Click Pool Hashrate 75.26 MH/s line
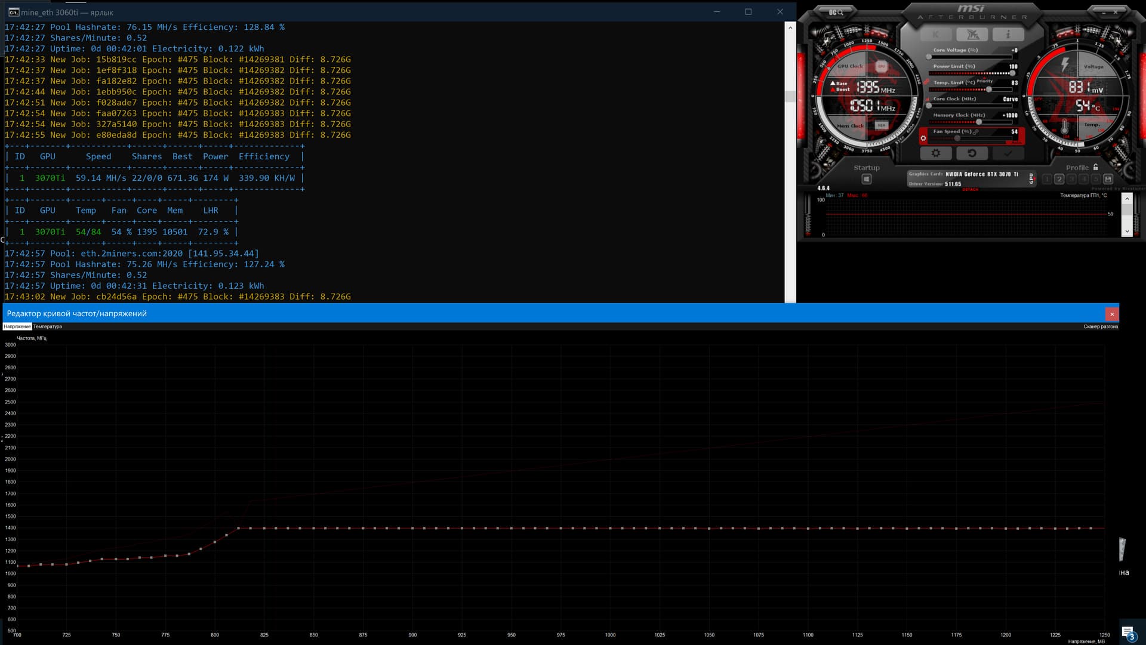The image size is (1146, 645). 144,264
